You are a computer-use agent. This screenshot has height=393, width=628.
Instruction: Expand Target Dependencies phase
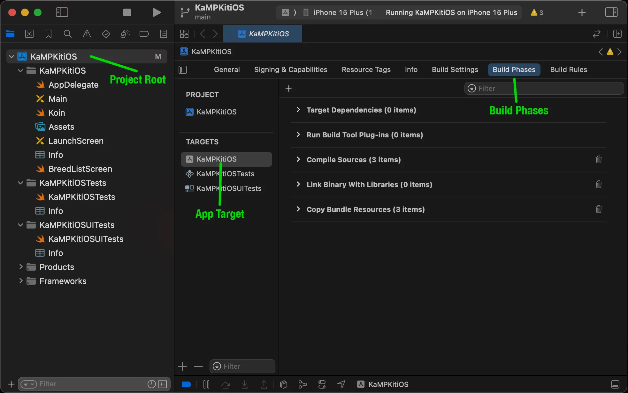(x=298, y=110)
